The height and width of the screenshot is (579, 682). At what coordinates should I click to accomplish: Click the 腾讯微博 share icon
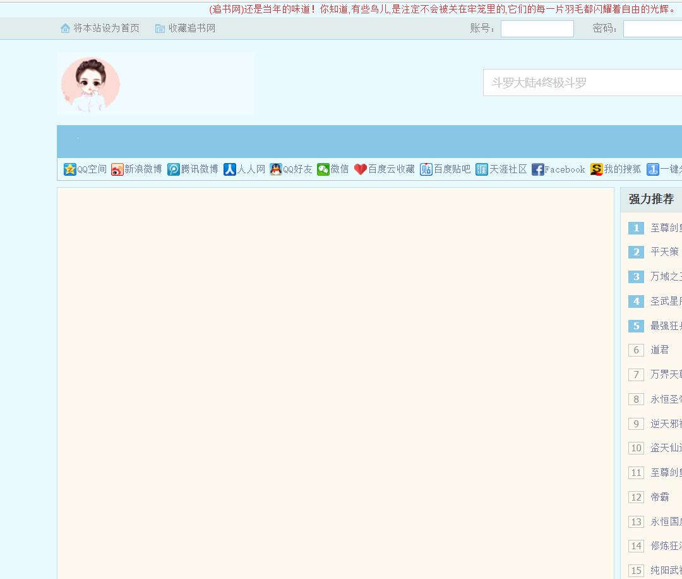(x=174, y=169)
